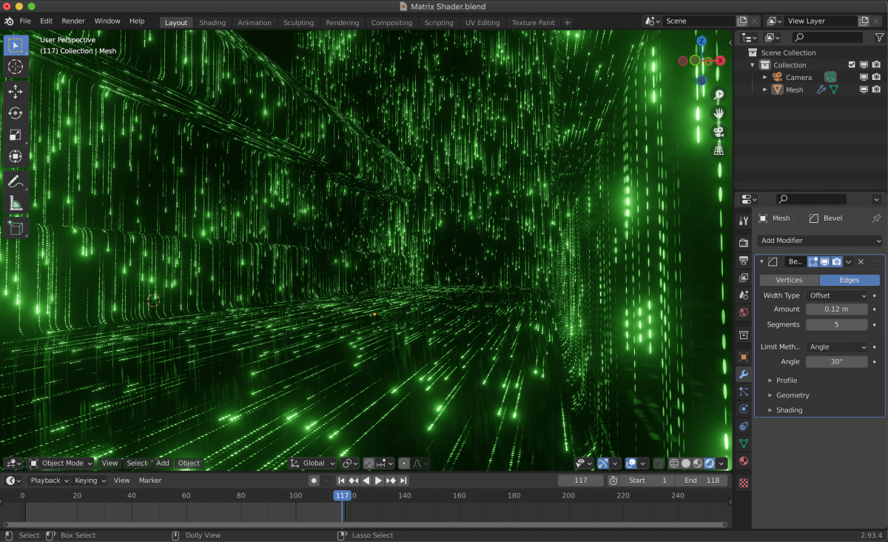The image size is (888, 542).
Task: Open the Particles properties tab
Action: (744, 392)
